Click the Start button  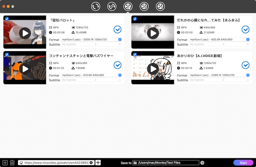click(243, 163)
